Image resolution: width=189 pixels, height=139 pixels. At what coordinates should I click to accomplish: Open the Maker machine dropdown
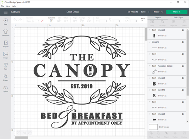[158, 12]
